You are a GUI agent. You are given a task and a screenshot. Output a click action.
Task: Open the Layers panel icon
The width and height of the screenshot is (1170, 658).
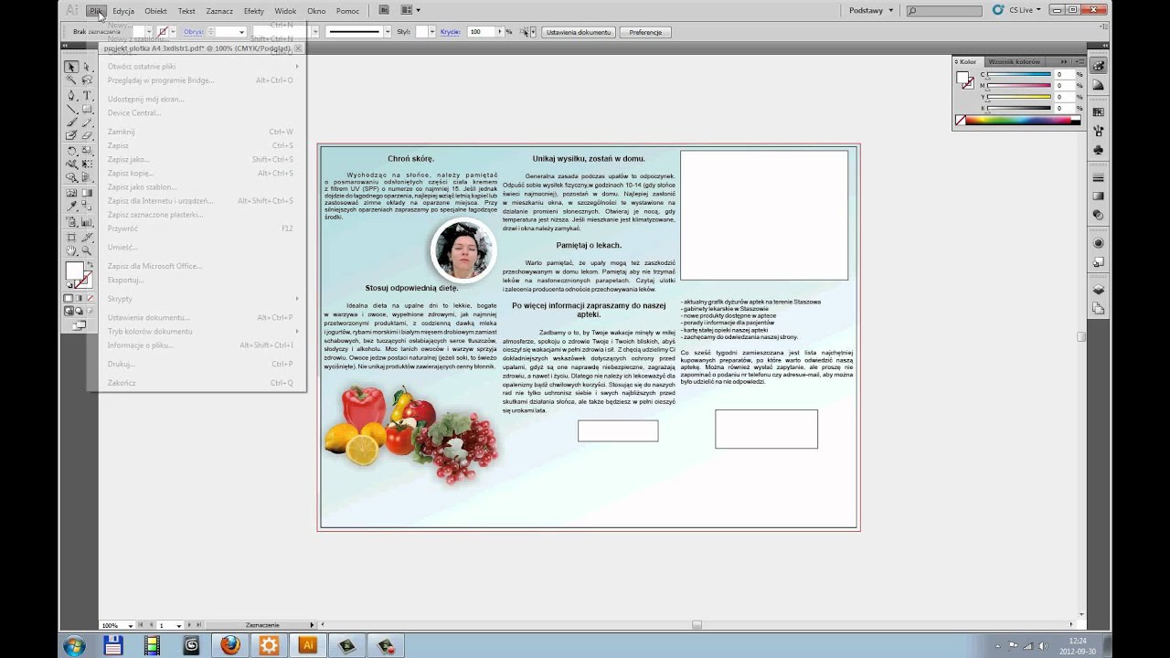click(1099, 290)
